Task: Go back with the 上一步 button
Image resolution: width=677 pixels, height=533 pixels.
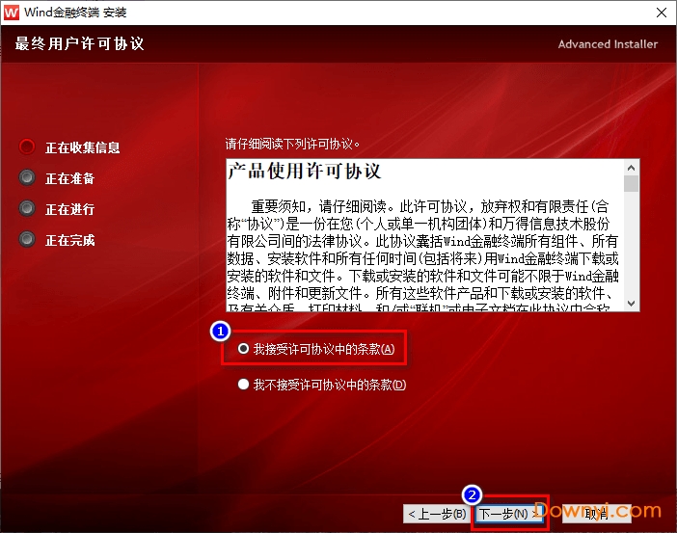Action: [x=438, y=514]
